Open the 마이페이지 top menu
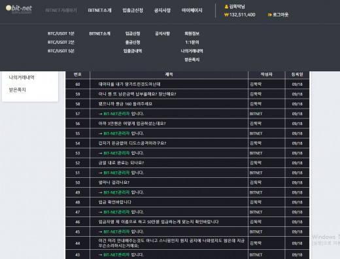 pyautogui.click(x=192, y=10)
